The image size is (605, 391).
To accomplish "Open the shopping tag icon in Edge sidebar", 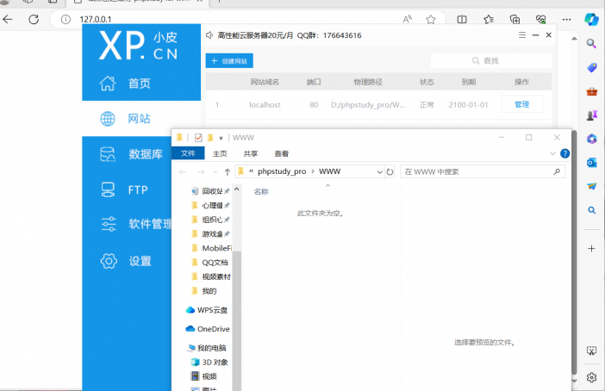I will tap(591, 67).
